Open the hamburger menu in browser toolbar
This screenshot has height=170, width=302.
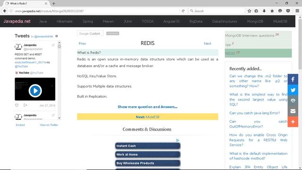297,11
